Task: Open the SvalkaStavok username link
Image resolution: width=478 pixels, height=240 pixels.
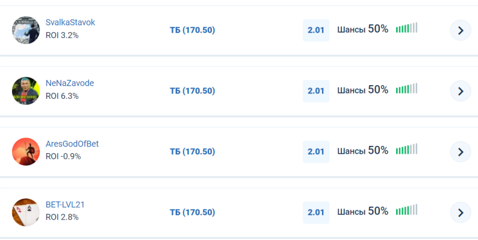Action: click(x=71, y=23)
